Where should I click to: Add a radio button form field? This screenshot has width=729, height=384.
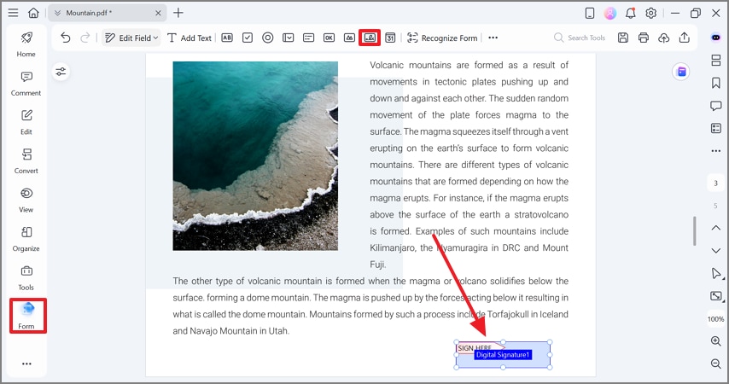(x=268, y=38)
